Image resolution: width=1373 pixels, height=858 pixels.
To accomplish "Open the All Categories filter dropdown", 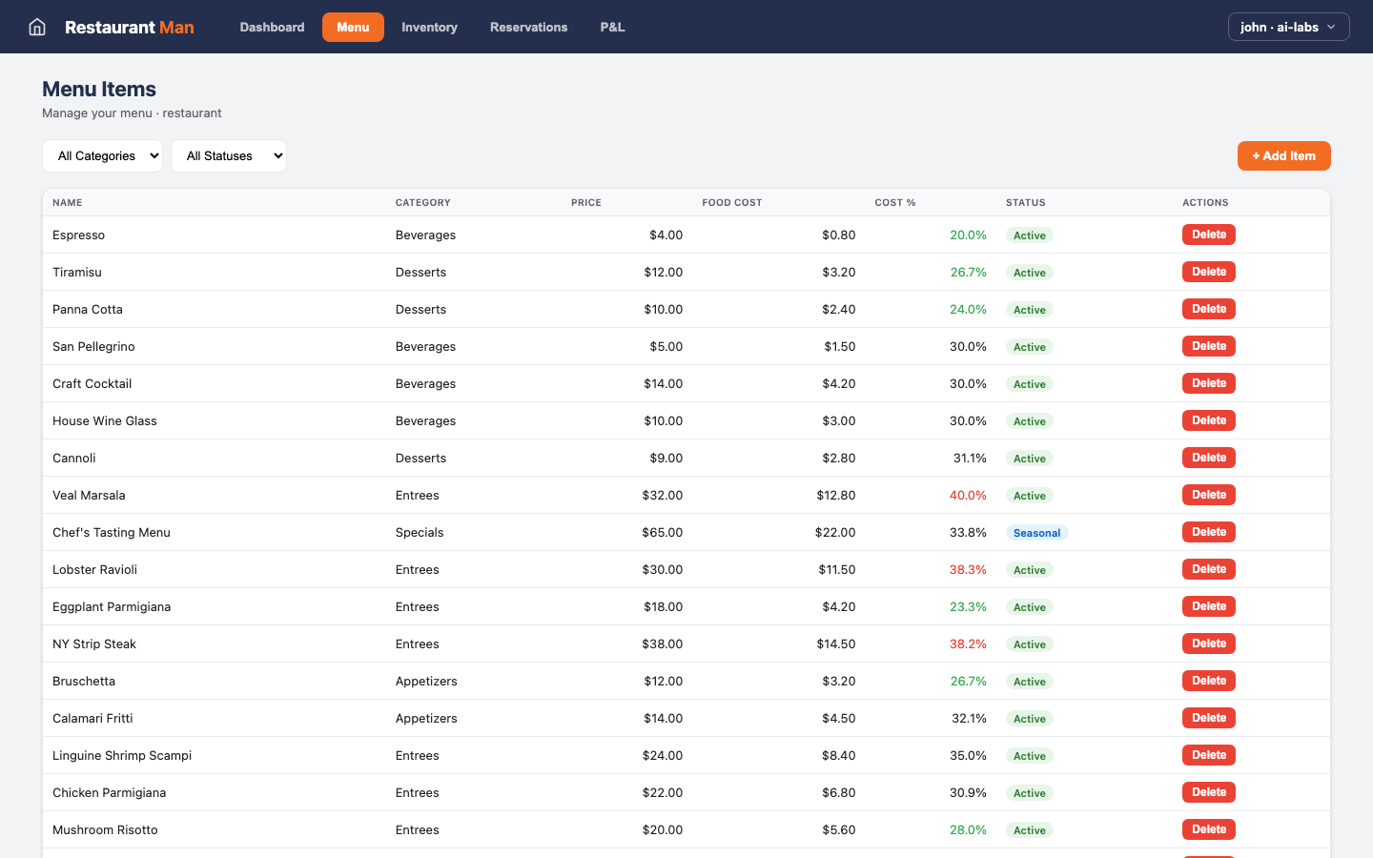I will point(102,155).
